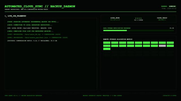Click the REMOTE STORAGE ALLOCATION MATRIX heading

point(118,39)
